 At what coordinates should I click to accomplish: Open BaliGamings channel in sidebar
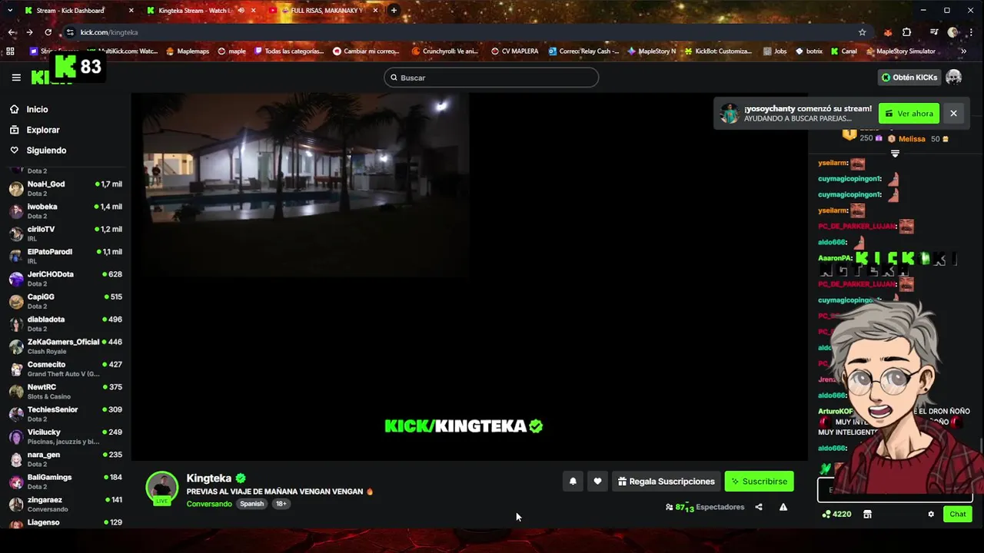pyautogui.click(x=65, y=482)
